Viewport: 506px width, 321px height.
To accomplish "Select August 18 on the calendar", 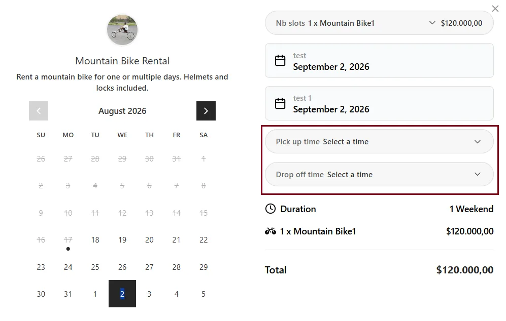I will click(95, 240).
